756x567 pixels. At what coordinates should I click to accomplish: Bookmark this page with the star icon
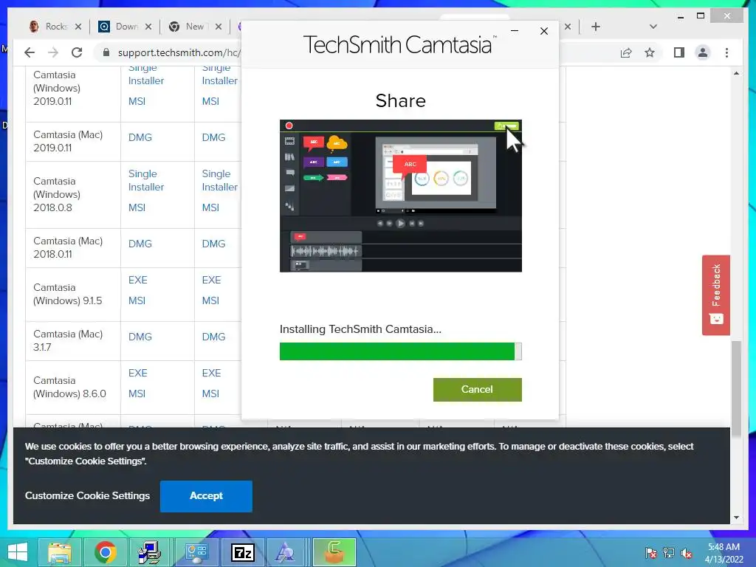[x=650, y=52]
